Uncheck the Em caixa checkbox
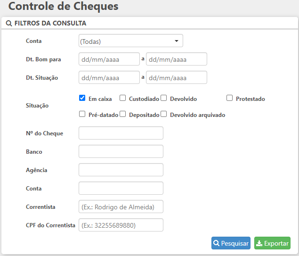299x256 pixels. pos(82,99)
